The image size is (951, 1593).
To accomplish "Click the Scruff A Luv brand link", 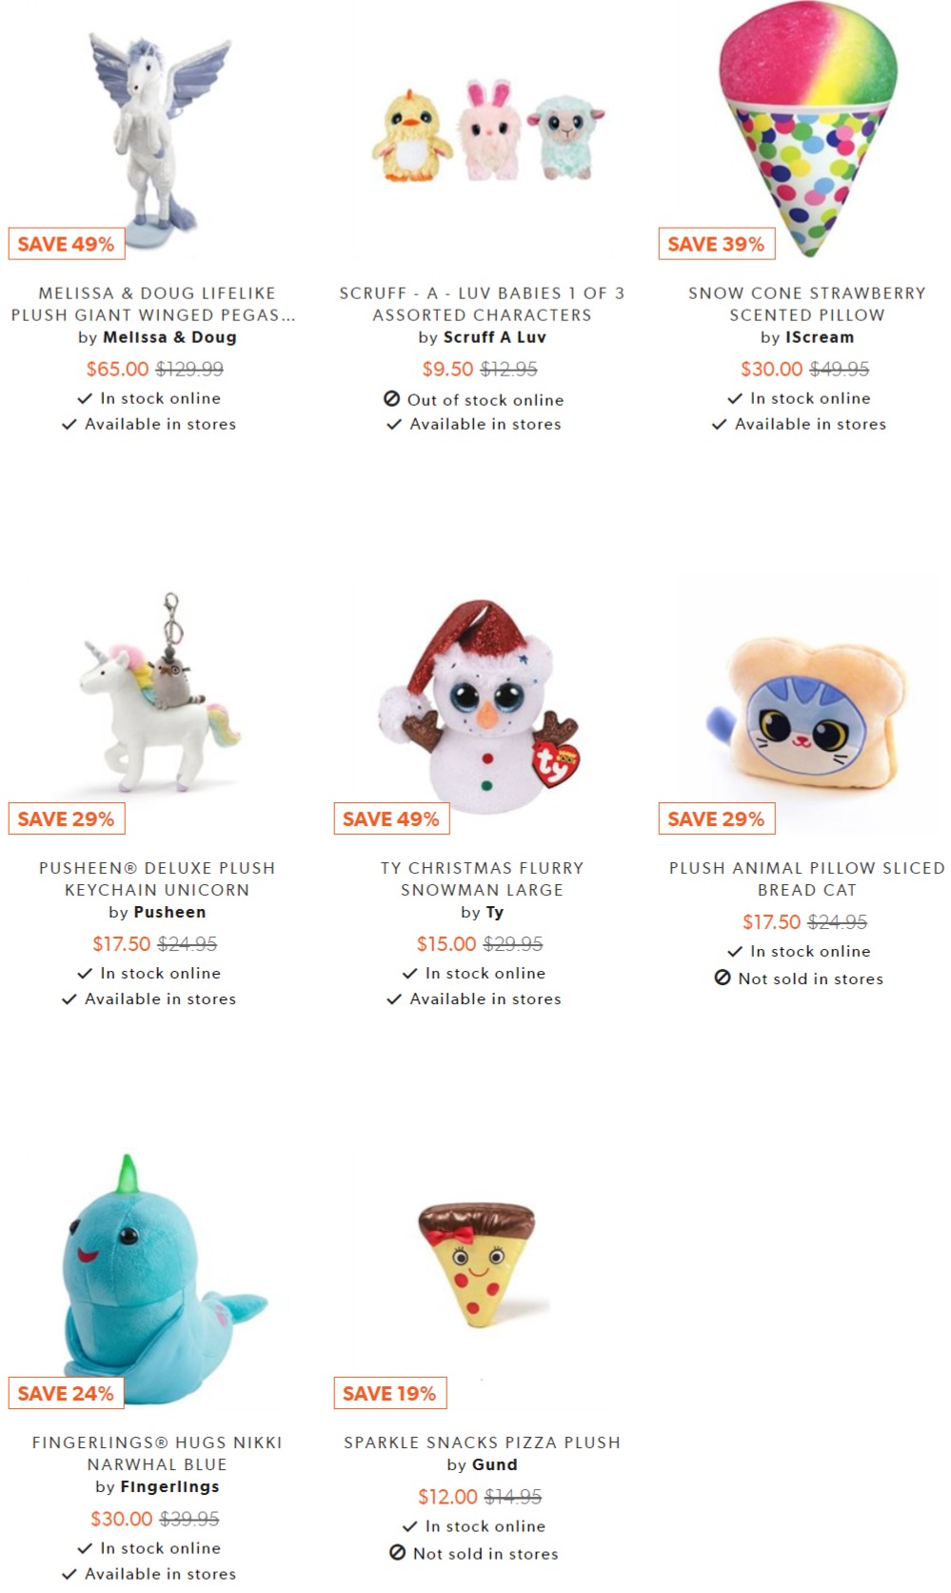I will (x=495, y=337).
